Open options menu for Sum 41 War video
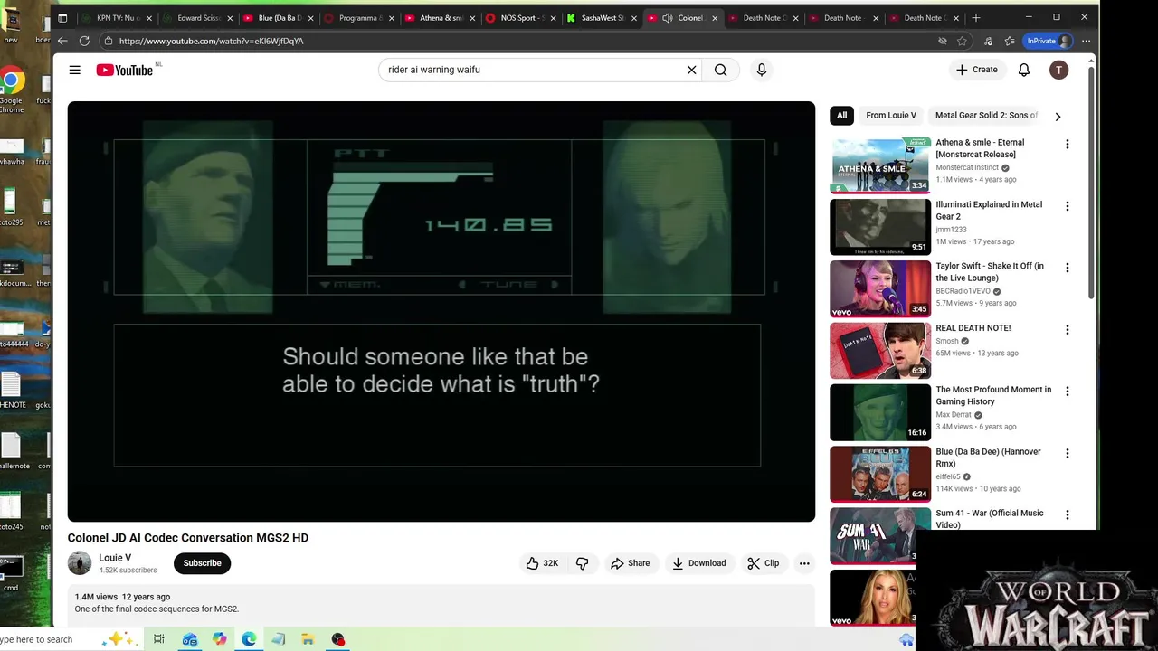The width and height of the screenshot is (1158, 651). [1068, 515]
